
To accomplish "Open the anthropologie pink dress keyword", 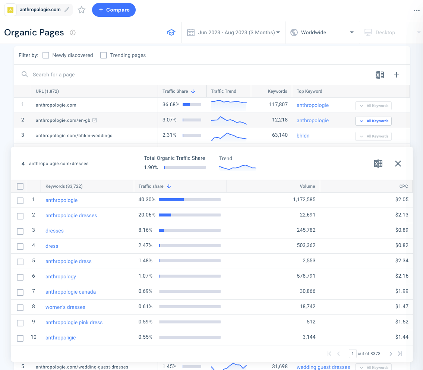I will pyautogui.click(x=74, y=322).
